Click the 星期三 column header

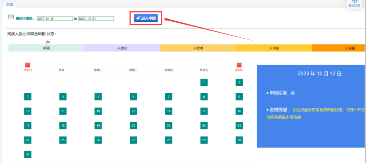tap(134, 70)
